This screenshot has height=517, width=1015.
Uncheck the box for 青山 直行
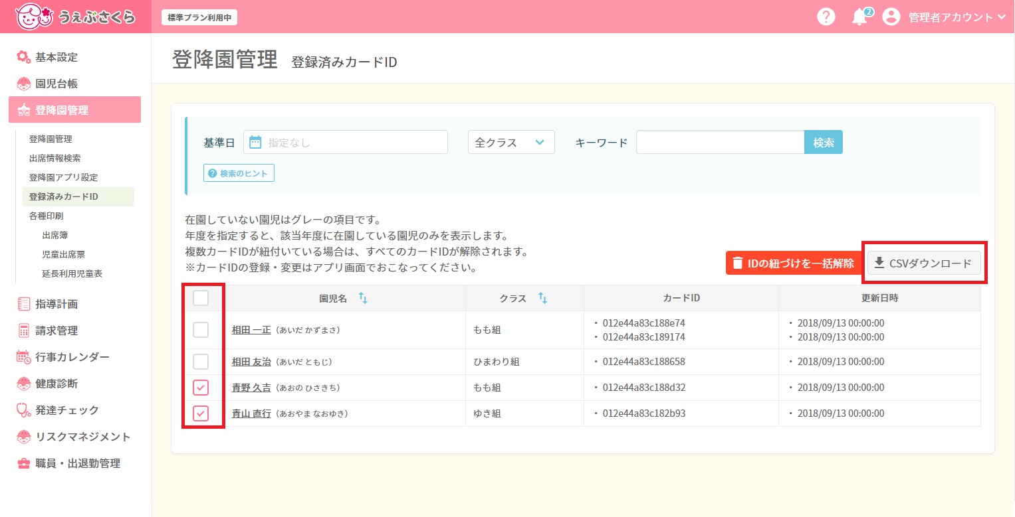click(201, 413)
